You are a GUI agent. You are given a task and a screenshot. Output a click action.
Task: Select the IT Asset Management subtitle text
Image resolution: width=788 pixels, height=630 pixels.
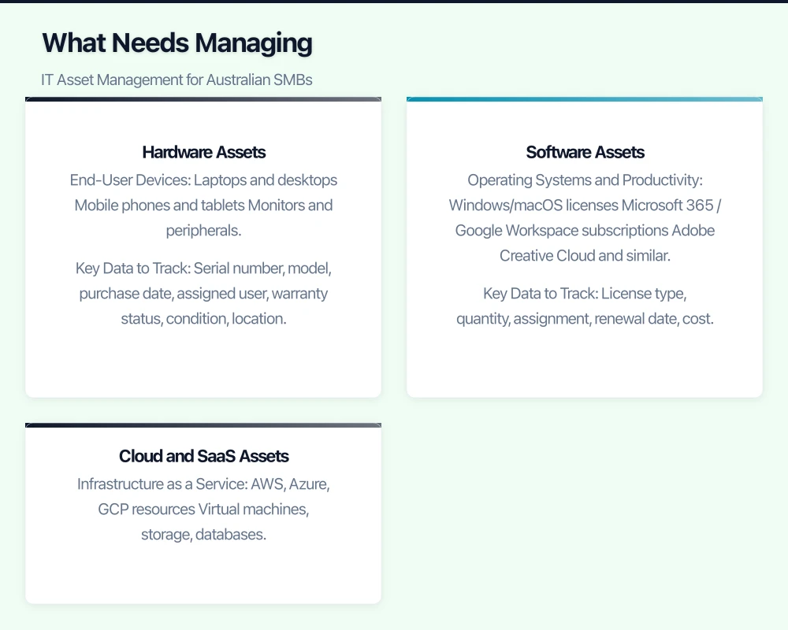[177, 80]
